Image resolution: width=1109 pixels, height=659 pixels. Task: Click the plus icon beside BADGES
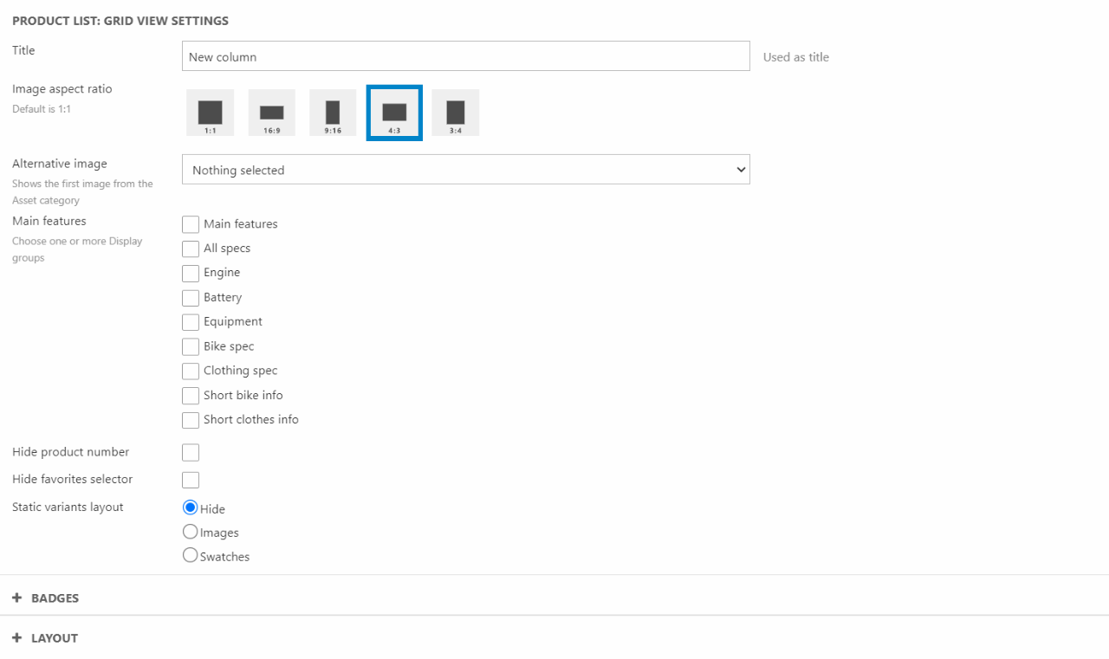(17, 598)
